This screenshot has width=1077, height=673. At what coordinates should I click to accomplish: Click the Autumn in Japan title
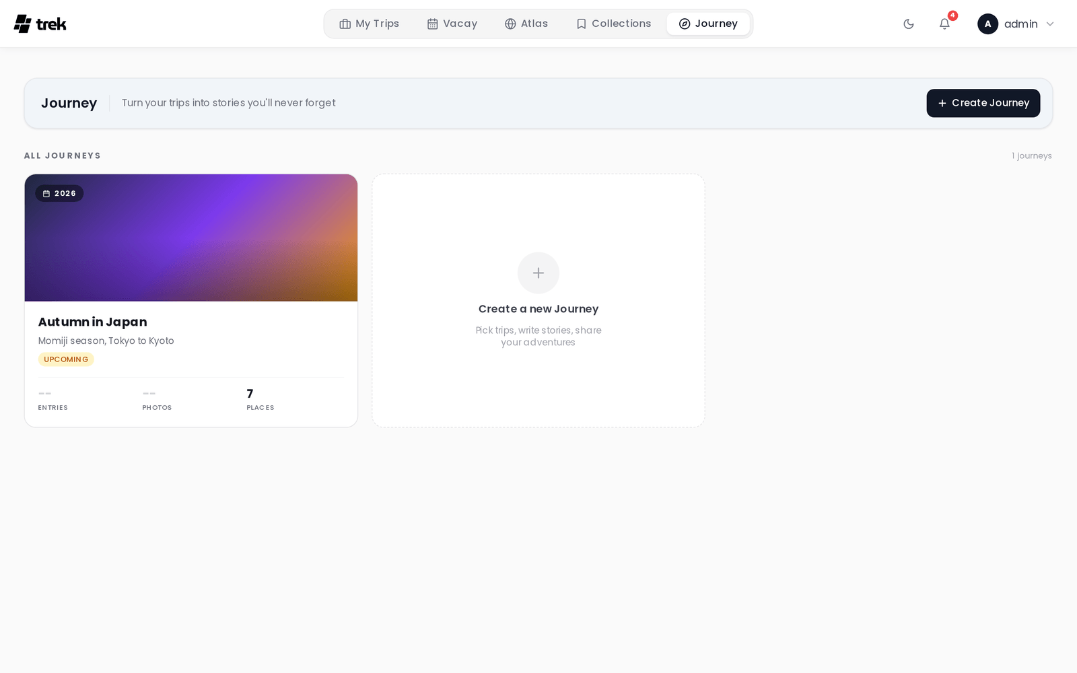point(93,322)
